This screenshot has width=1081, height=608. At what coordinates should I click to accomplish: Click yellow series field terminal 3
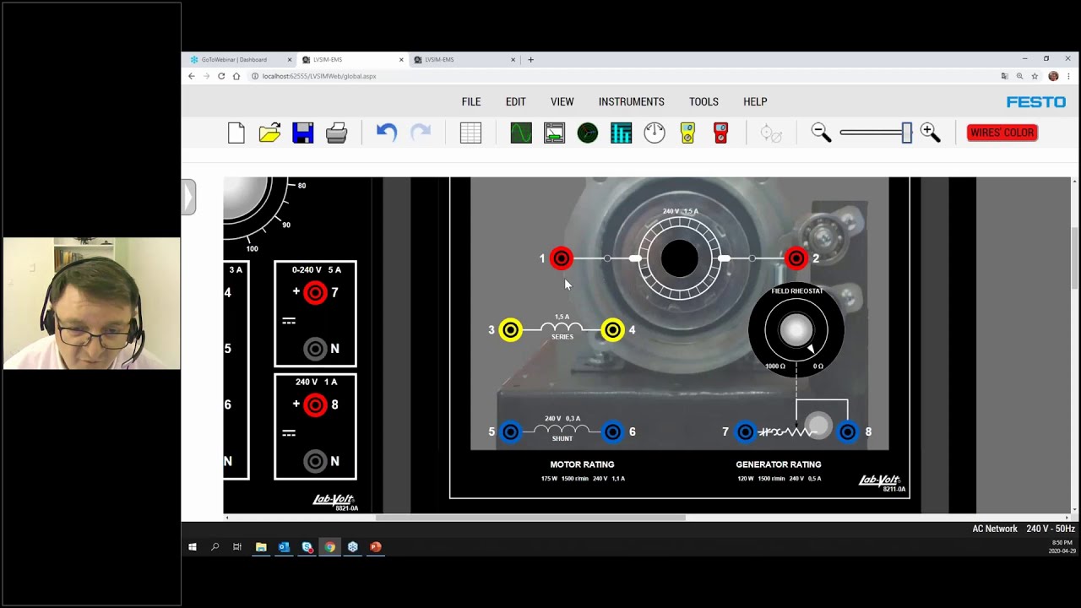click(x=510, y=330)
